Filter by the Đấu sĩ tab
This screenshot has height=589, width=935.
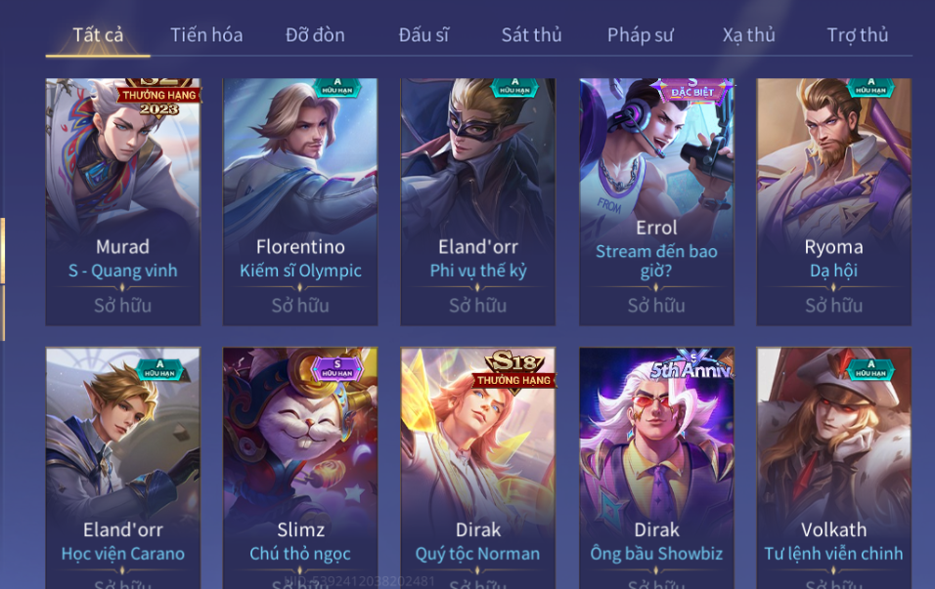tap(423, 36)
